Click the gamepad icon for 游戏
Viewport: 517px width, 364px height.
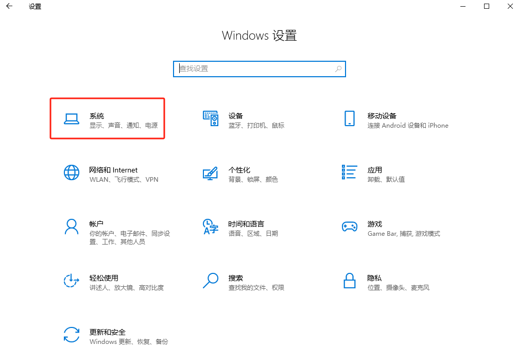coord(350,227)
